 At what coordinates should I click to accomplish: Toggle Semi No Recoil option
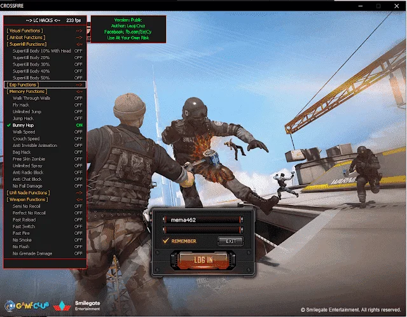[x=45, y=206]
